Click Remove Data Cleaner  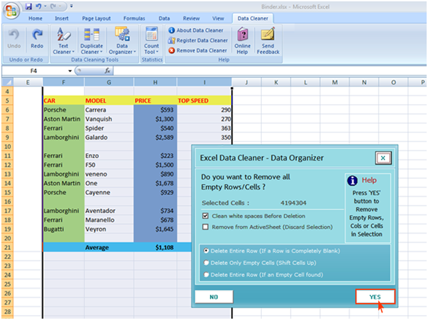tap(198, 50)
